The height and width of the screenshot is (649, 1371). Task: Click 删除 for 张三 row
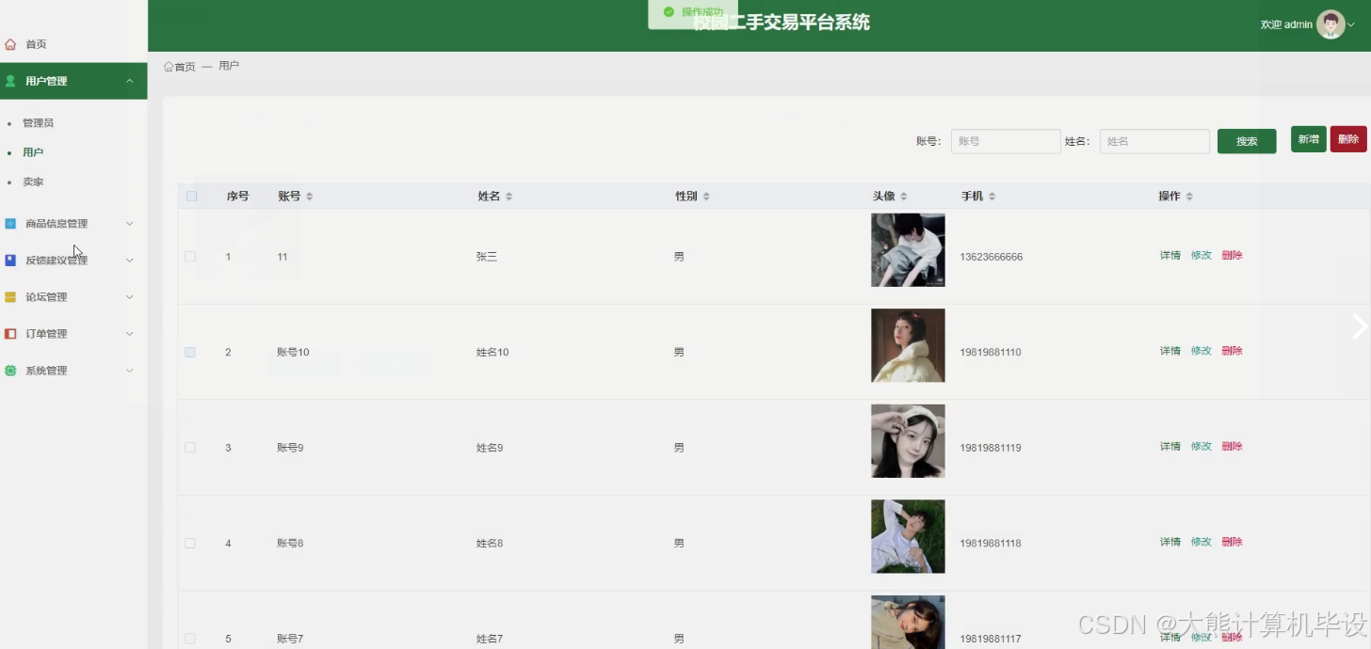pyautogui.click(x=1233, y=256)
